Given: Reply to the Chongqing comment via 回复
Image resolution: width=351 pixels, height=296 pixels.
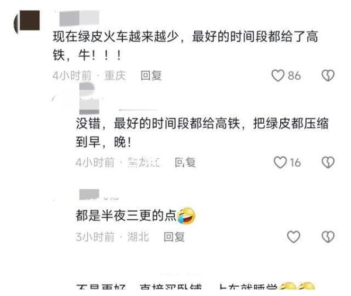Looking at the screenshot, I should tap(151, 76).
